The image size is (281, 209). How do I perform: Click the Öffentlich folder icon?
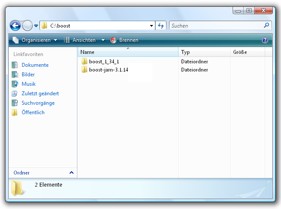coord(15,112)
